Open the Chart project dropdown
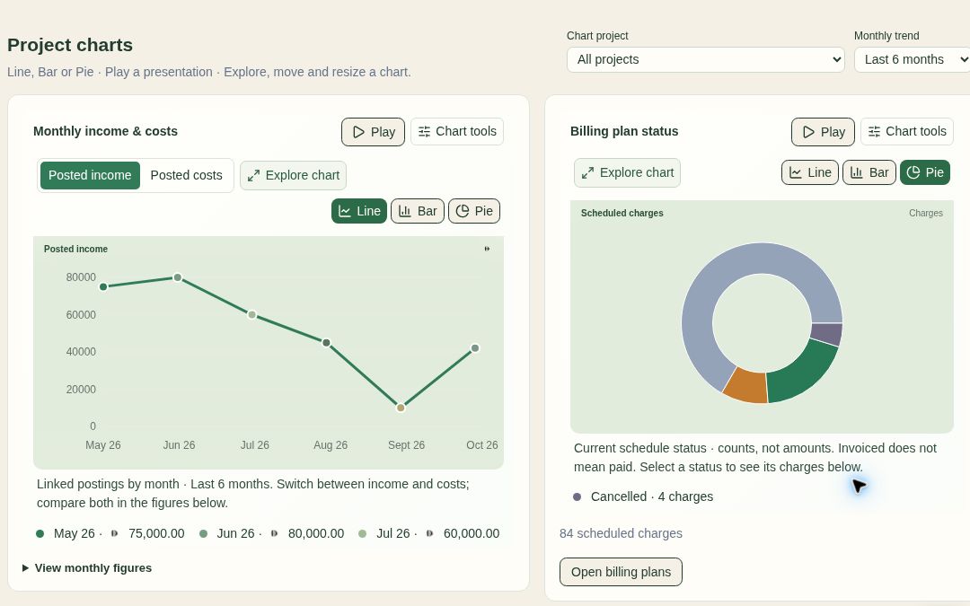The width and height of the screenshot is (970, 606). click(706, 60)
